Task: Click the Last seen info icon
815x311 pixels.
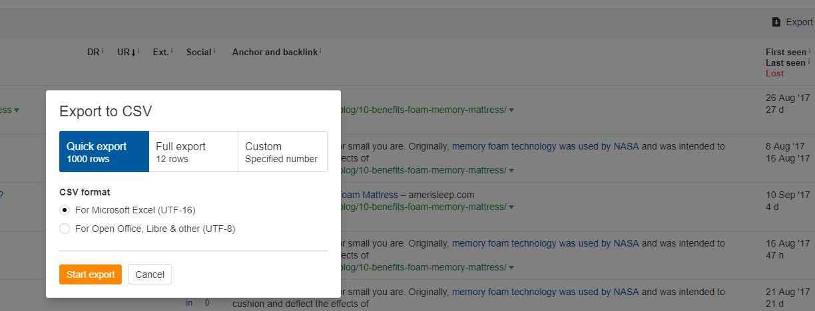Action: [810, 61]
